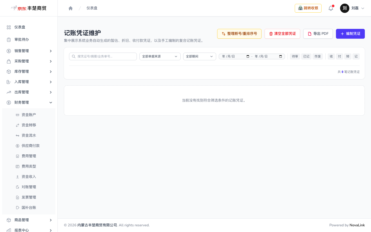The height and width of the screenshot is (232, 371).
Task: Click 编制凭证 button
Action: pos(350,34)
